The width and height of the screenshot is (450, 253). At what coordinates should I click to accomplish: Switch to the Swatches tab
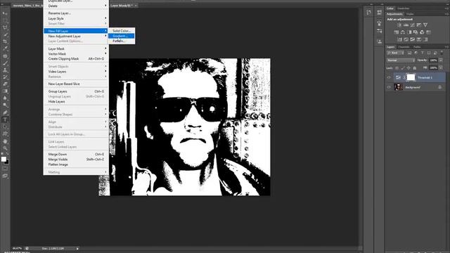tap(404, 8)
